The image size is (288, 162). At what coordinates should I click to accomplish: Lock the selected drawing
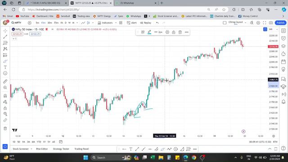[174, 32]
